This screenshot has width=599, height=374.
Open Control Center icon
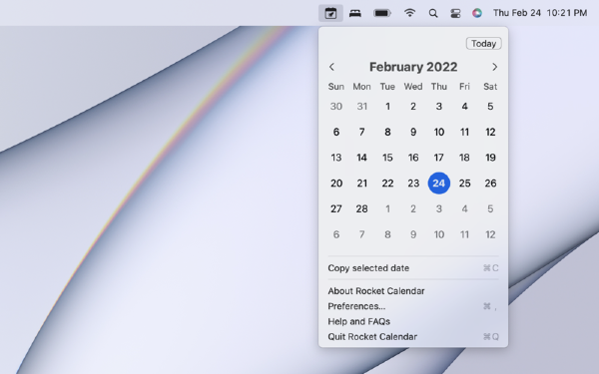click(455, 13)
